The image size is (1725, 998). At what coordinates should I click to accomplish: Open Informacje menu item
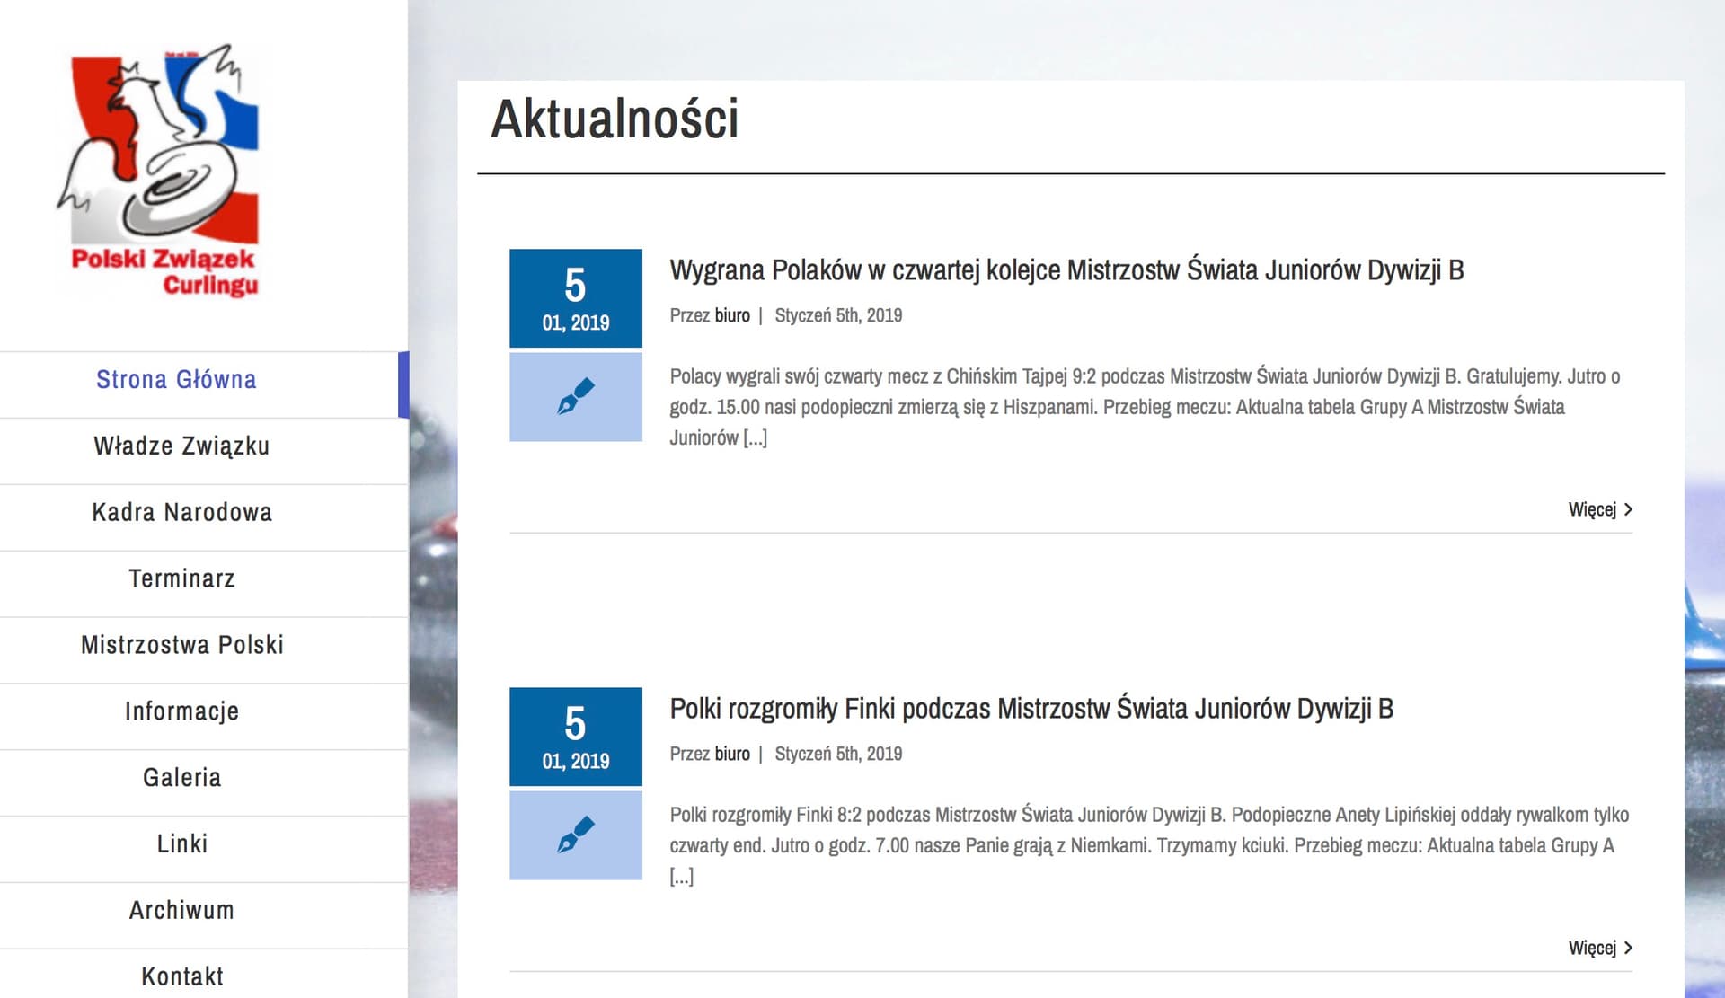pos(181,712)
